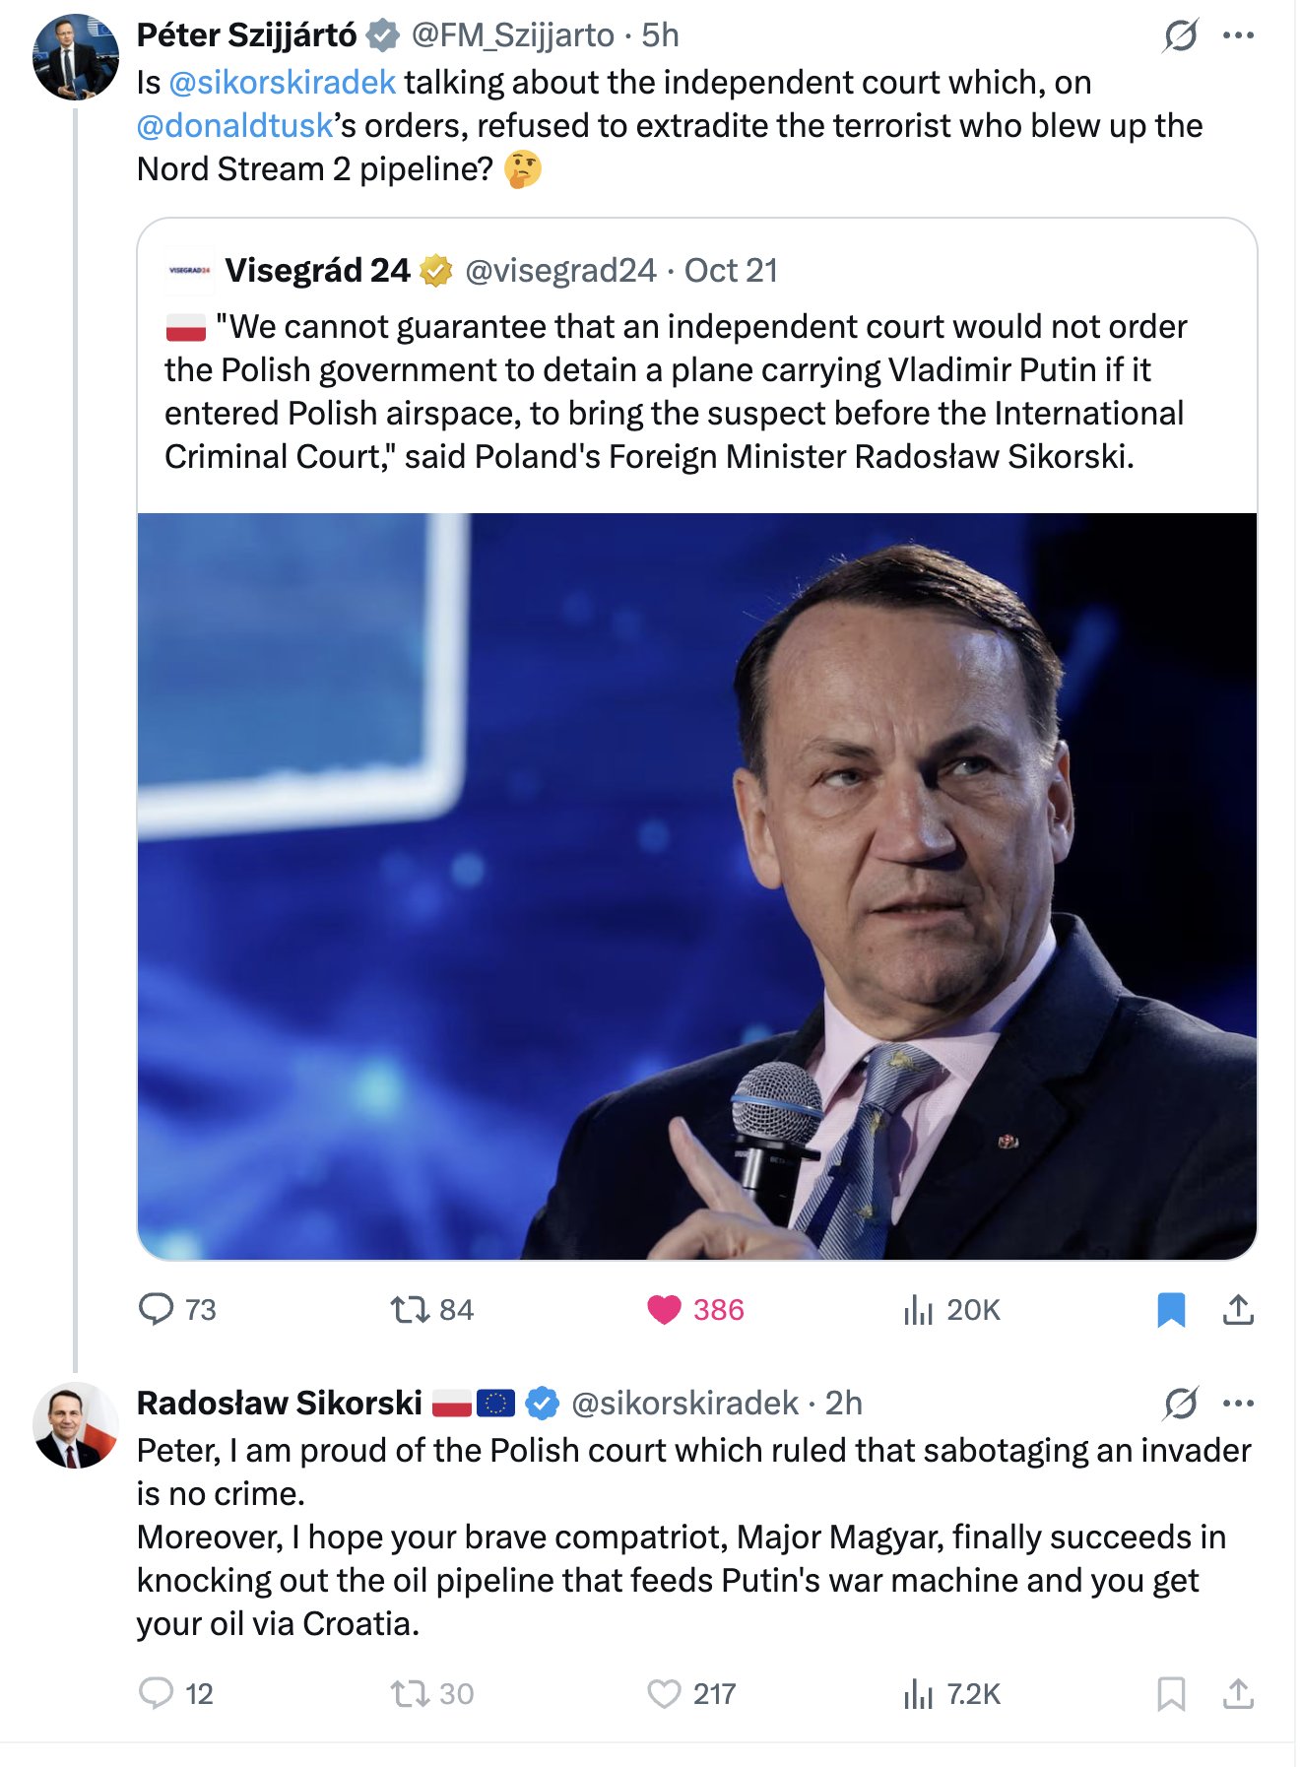Repost Sikorski's reply with 30 reposts
This screenshot has height=1767, width=1300.
tap(410, 1693)
